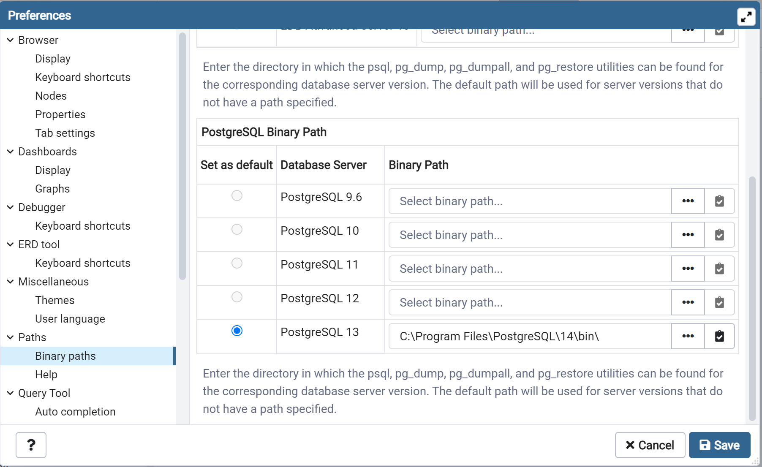Cancel the Preferences dialog
The image size is (762, 467).
[650, 445]
